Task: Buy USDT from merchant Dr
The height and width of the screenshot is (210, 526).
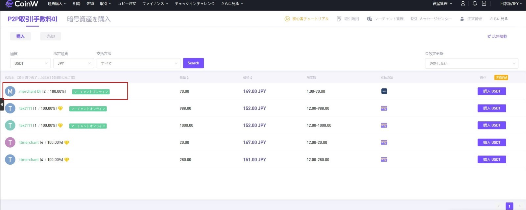Action: (491, 91)
